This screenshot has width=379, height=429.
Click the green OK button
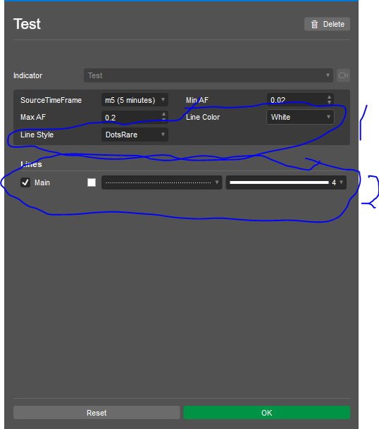click(267, 413)
